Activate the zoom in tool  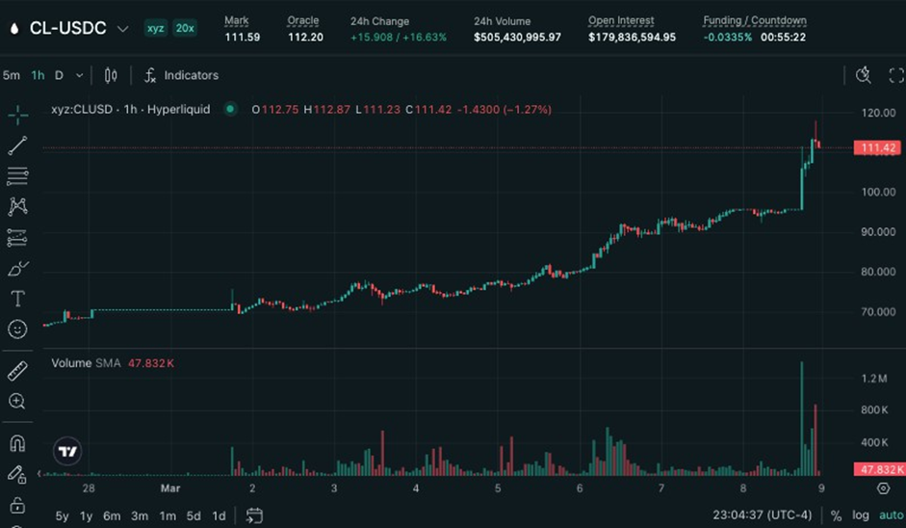pos(17,401)
